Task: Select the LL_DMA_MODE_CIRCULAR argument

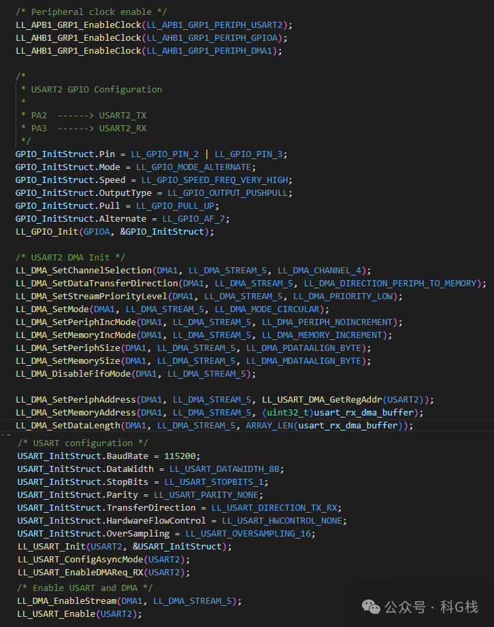Action: tap(267, 309)
